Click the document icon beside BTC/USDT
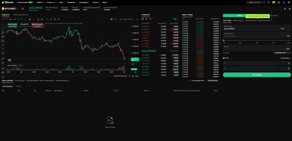The height and width of the screenshot is (141, 292). 23,9
